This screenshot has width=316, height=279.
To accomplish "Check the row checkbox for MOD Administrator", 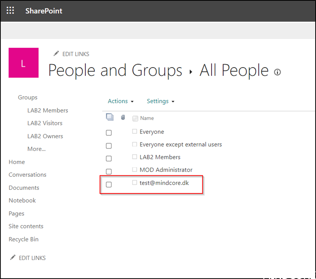I will [109, 171].
